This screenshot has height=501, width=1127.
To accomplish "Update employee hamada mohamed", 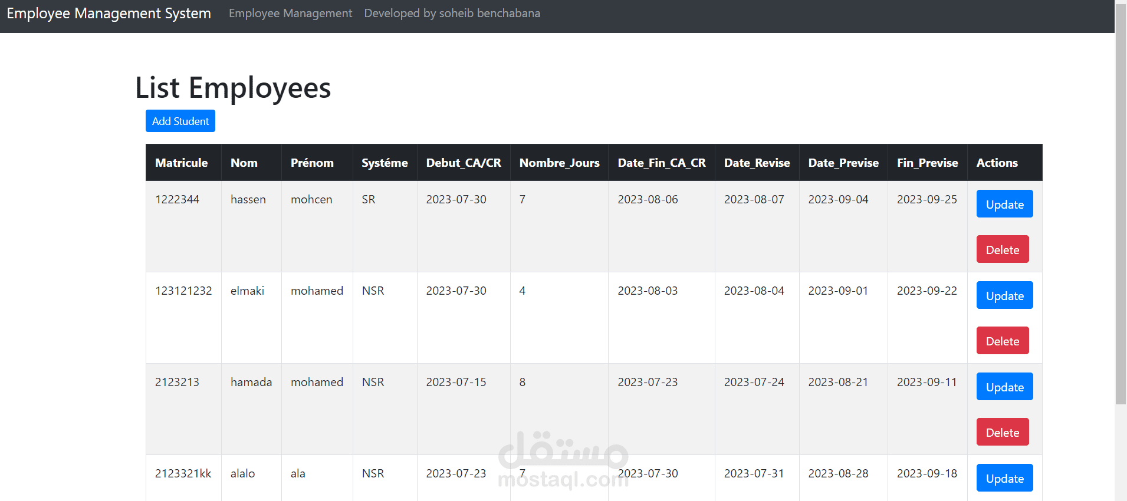I will 1004,387.
